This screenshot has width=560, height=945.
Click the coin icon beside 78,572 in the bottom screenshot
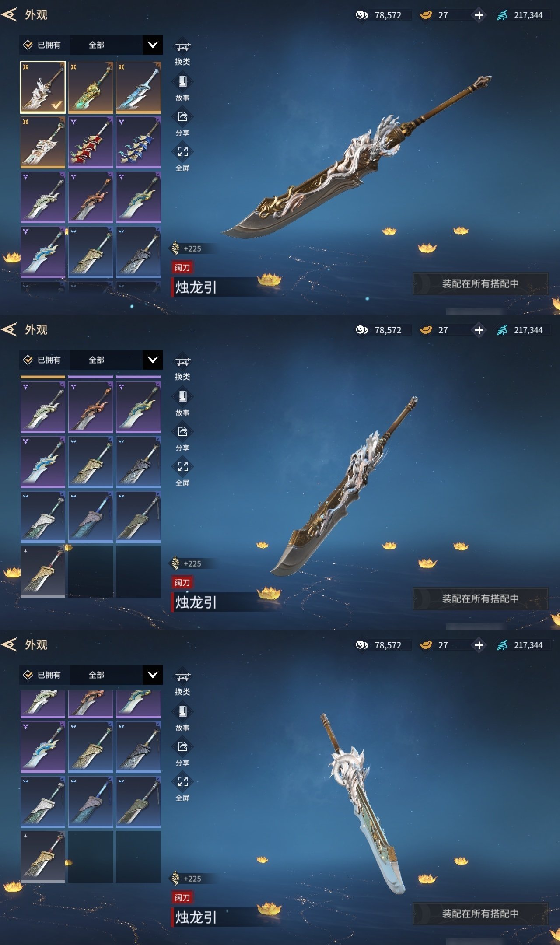point(362,645)
